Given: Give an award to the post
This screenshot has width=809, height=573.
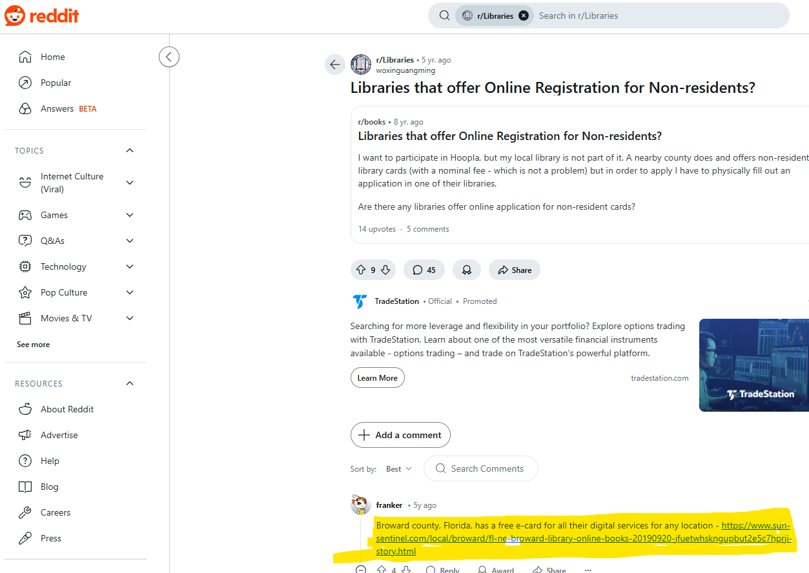Looking at the screenshot, I should [x=466, y=270].
